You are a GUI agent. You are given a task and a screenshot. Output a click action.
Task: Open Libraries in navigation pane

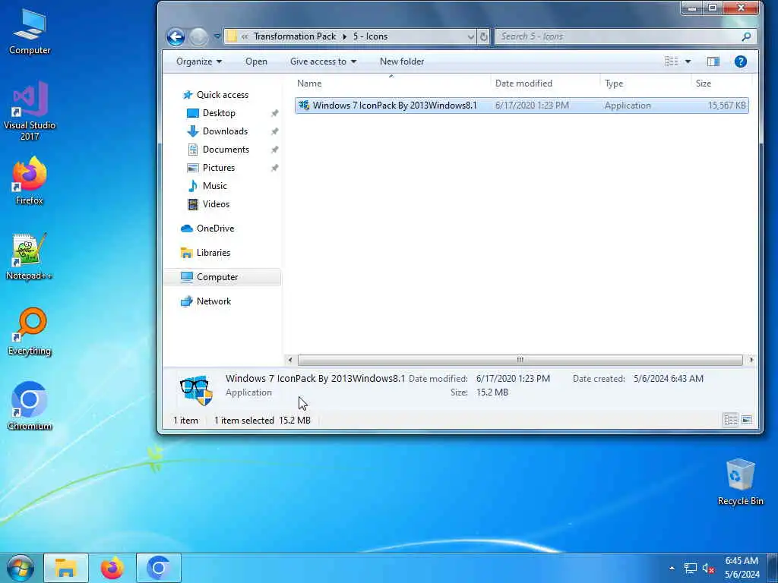click(213, 253)
